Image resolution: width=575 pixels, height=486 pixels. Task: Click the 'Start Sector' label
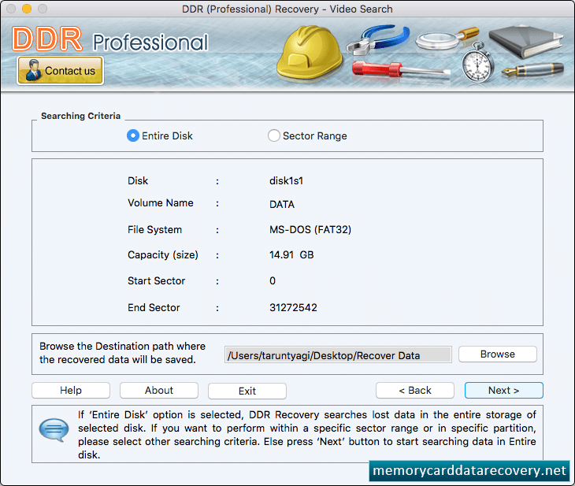click(156, 281)
